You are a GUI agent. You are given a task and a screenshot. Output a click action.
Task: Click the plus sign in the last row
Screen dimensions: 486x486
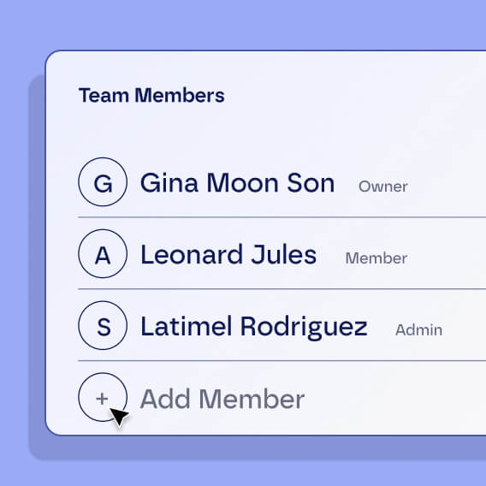pyautogui.click(x=102, y=399)
